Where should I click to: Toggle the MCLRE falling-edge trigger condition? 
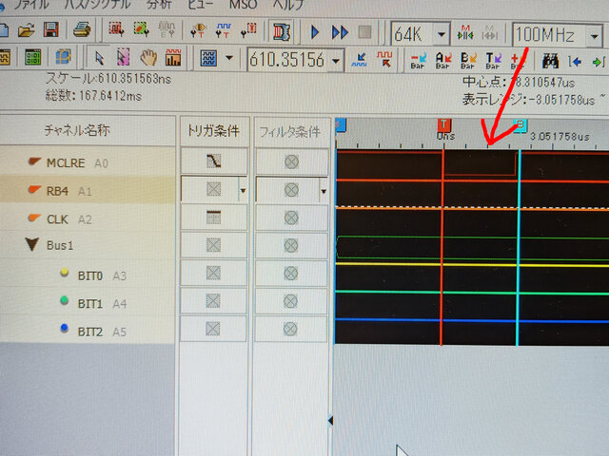coord(213,161)
